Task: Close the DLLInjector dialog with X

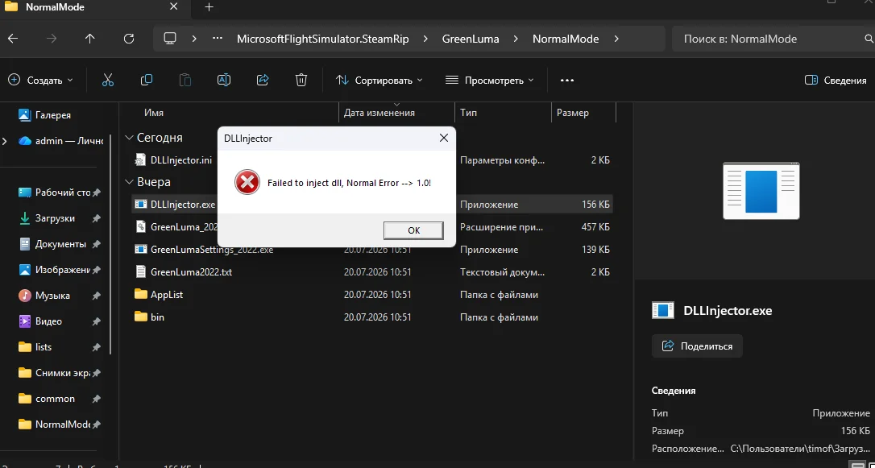Action: tap(444, 139)
